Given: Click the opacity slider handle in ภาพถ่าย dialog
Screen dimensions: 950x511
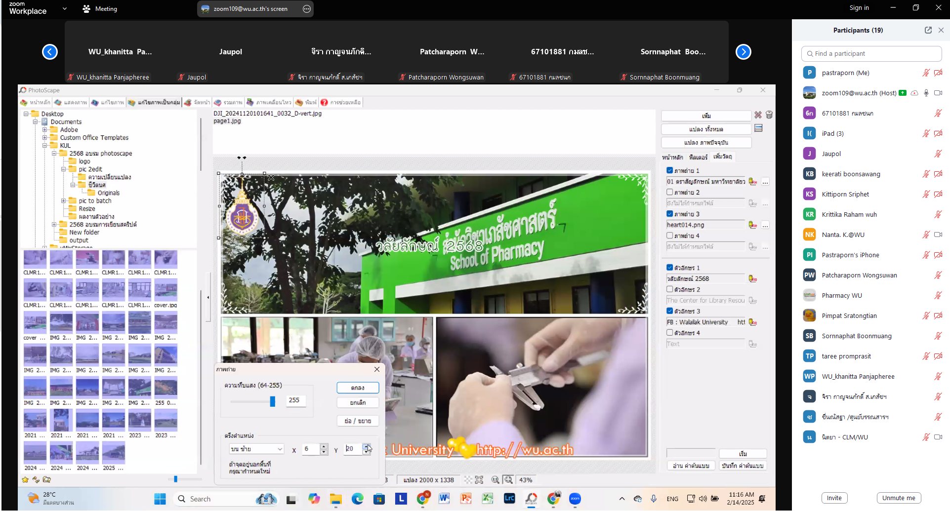Looking at the screenshot, I should click(272, 401).
